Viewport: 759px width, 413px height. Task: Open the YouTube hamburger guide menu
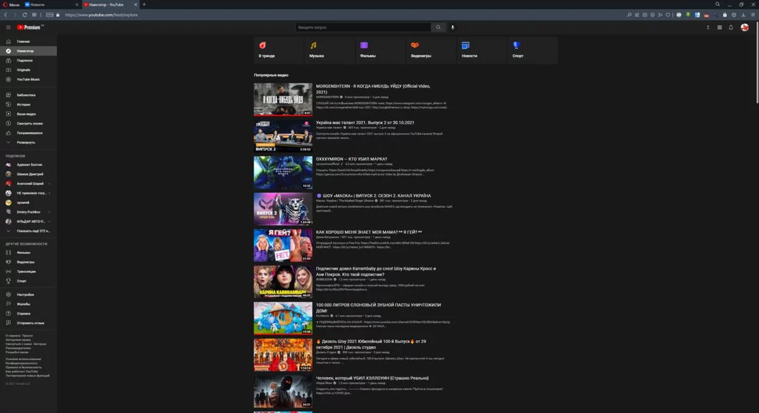point(8,27)
